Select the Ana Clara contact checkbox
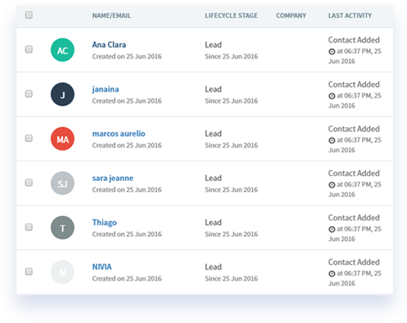Image resolution: width=407 pixels, height=323 pixels. click(x=29, y=49)
